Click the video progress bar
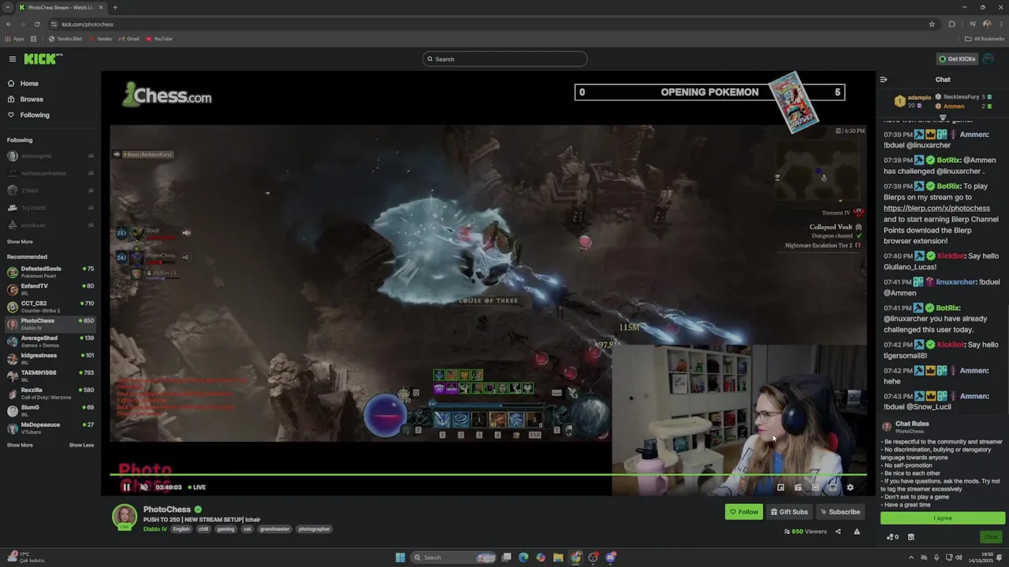Viewport: 1009px width, 567px height. point(488,474)
